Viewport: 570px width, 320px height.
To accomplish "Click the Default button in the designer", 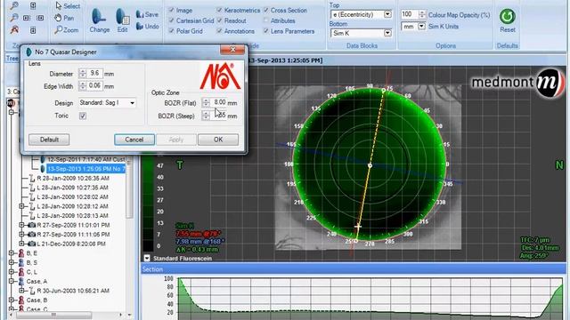I will [49, 140].
